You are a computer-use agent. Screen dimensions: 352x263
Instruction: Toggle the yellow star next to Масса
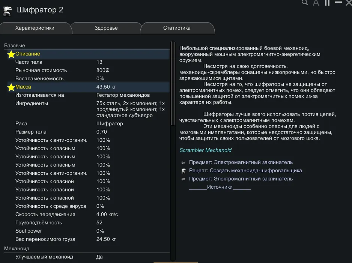pos(11,87)
